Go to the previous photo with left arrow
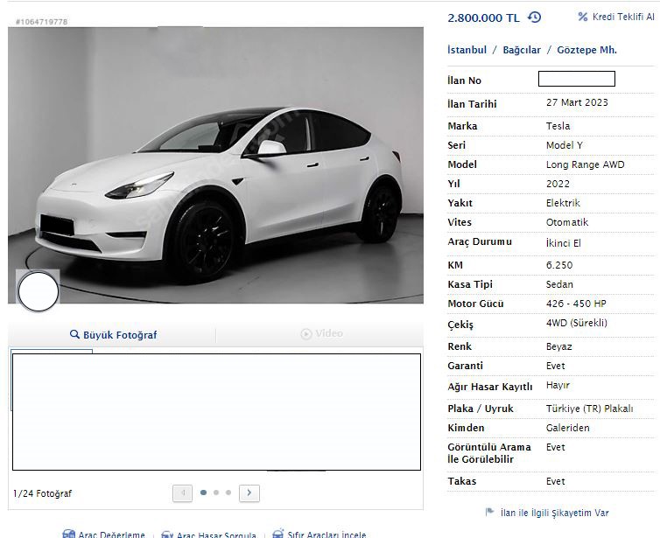 (x=182, y=493)
